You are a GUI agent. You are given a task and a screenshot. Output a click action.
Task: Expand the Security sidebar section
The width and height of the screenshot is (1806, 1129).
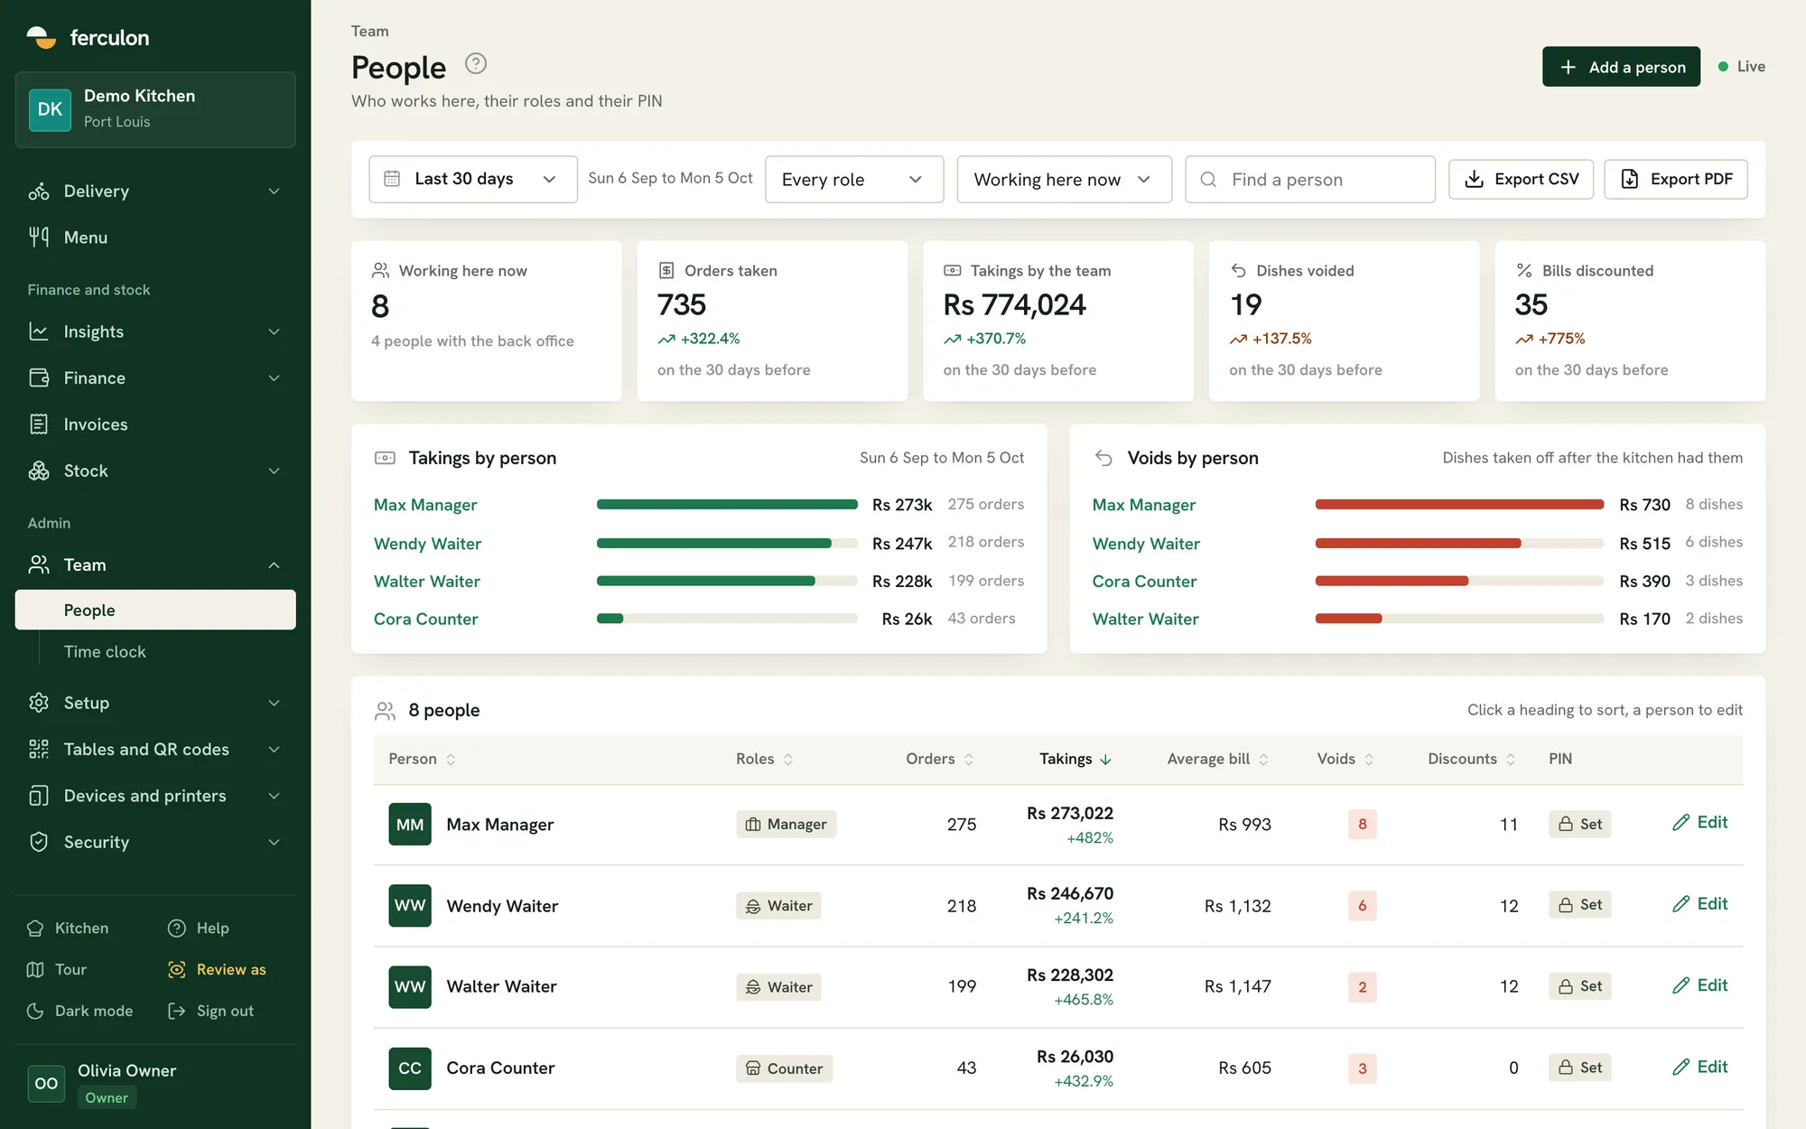155,842
